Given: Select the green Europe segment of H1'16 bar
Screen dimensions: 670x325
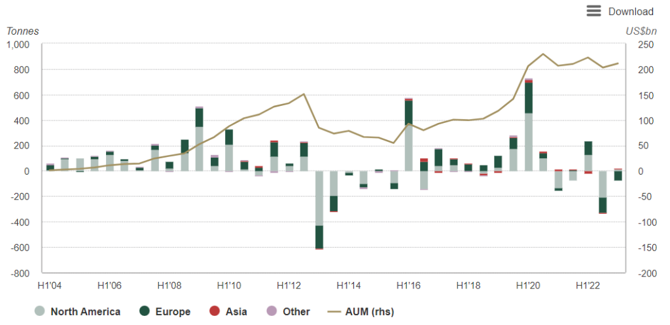Looking at the screenshot, I should pos(408,111).
